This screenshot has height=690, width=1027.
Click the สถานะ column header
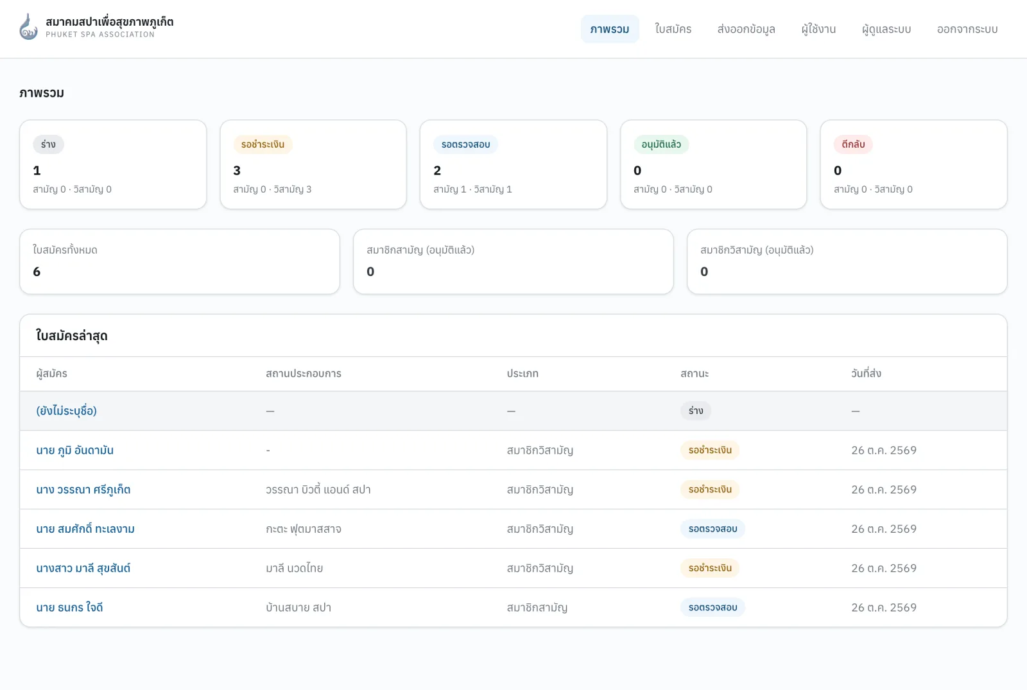695,374
